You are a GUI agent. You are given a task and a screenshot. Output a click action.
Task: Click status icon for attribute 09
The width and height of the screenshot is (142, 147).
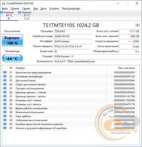point(5,104)
